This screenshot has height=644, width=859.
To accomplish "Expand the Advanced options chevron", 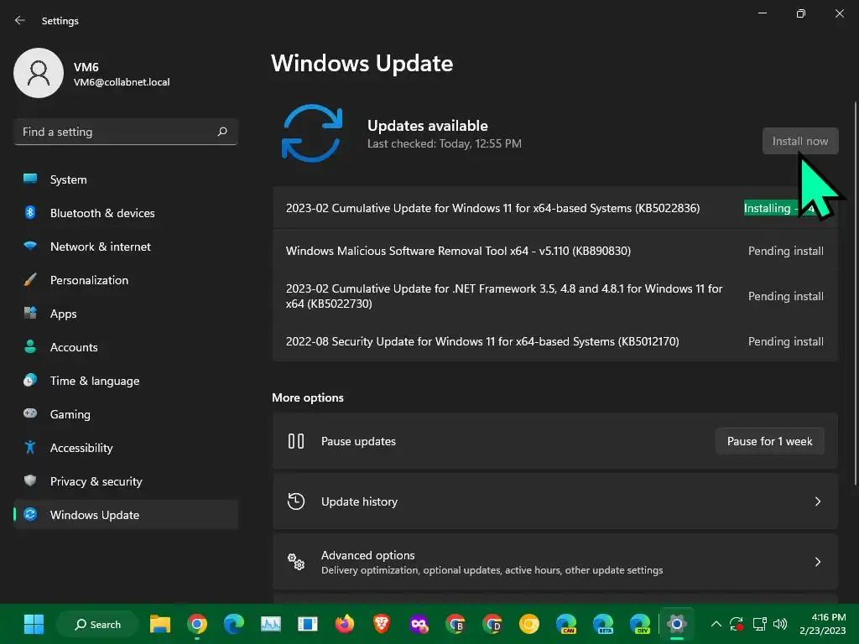I will pos(817,562).
